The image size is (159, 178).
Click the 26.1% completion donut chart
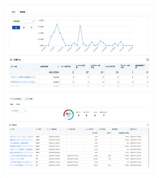click(68, 115)
